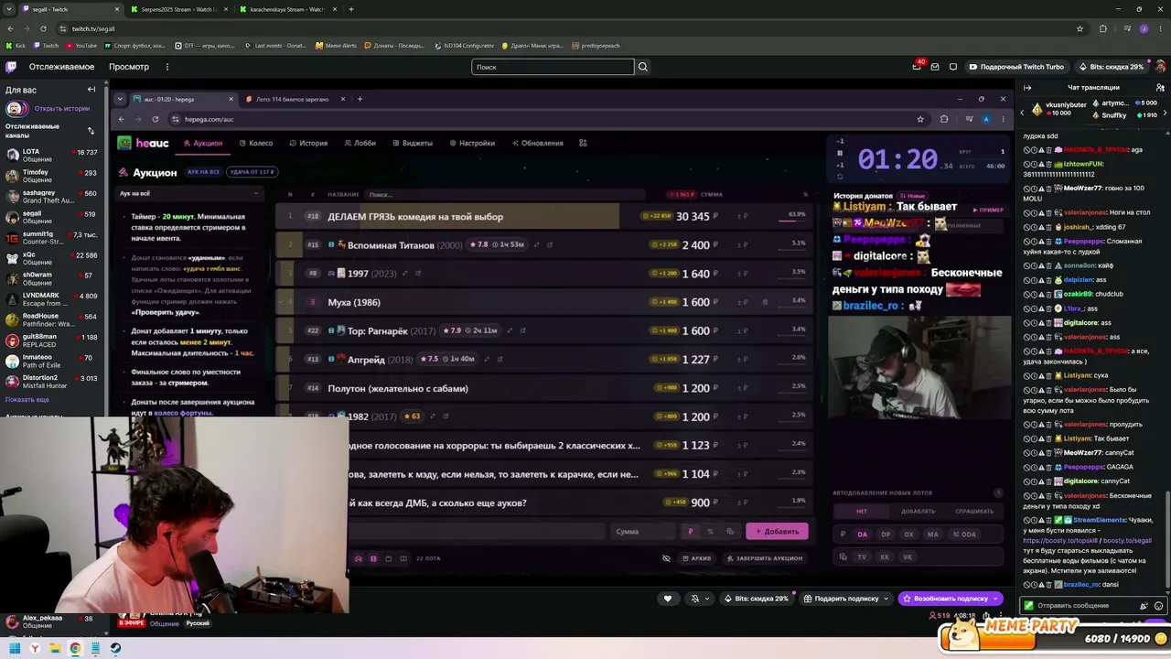1171x659 pixels.
Task: Click the heart follow button under stream
Action: [x=668, y=599]
